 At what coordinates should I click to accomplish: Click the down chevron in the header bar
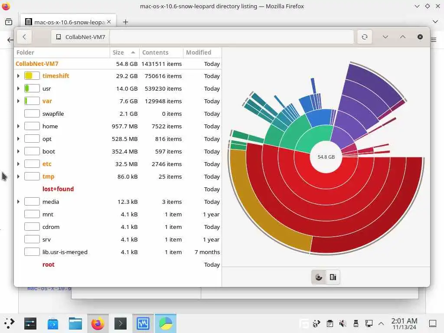pos(385,37)
